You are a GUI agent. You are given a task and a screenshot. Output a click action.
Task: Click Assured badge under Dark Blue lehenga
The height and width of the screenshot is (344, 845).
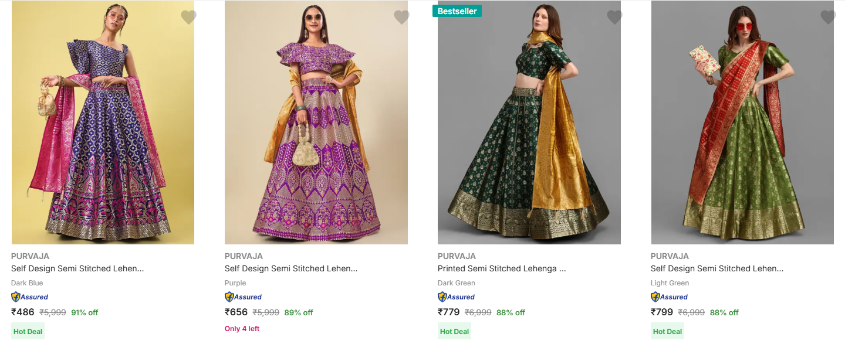click(x=30, y=297)
